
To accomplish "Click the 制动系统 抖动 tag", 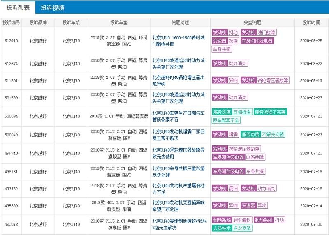I will click(269, 220).
